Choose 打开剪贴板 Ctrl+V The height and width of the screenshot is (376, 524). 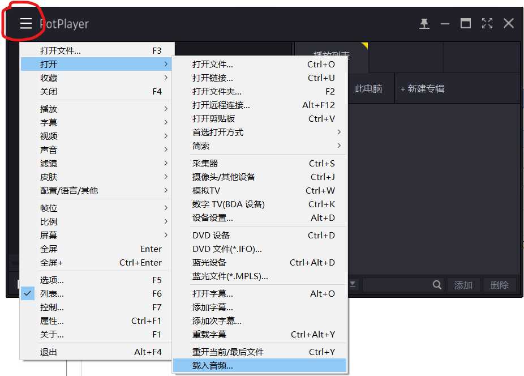260,119
